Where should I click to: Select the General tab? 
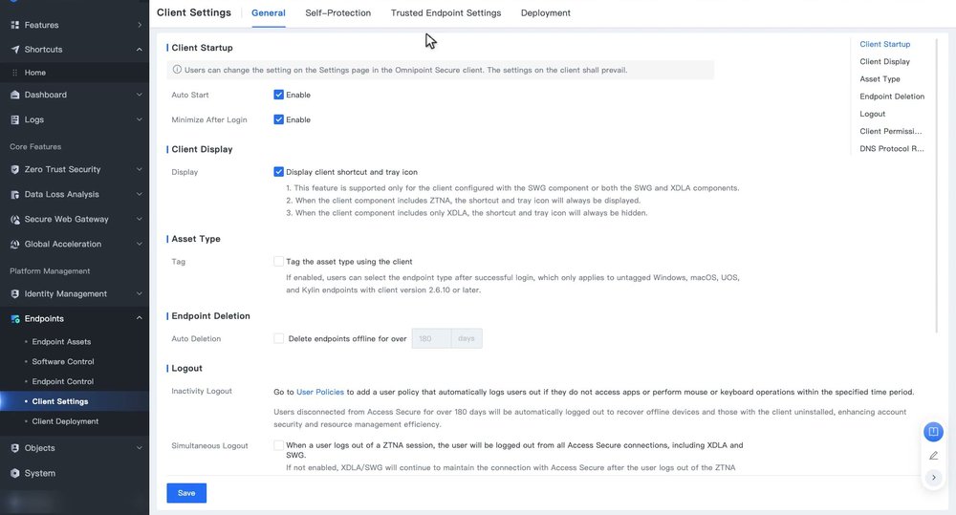(x=269, y=12)
